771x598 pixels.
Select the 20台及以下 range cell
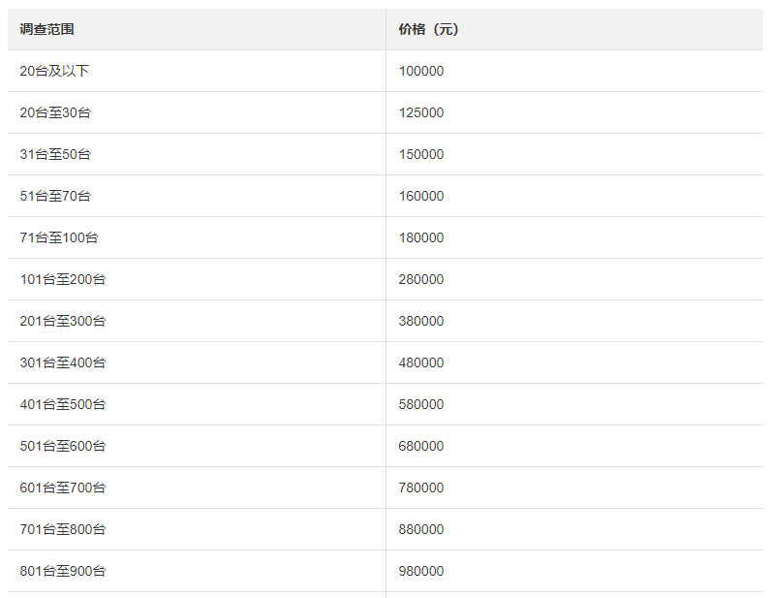point(55,71)
